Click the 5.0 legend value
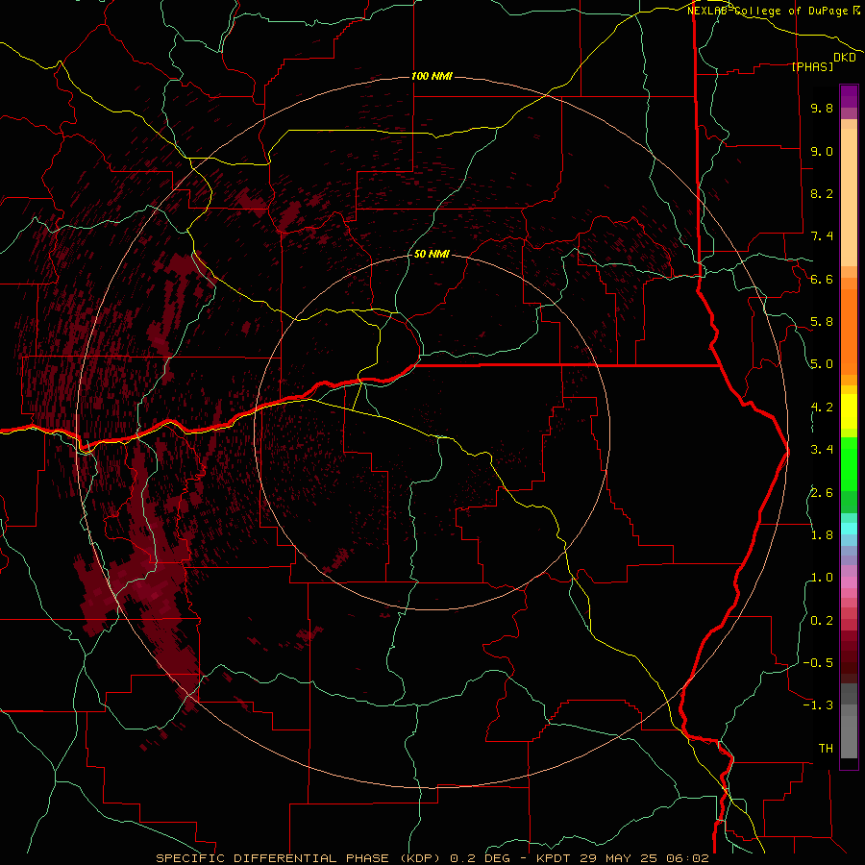This screenshot has width=865, height=865. (822, 364)
